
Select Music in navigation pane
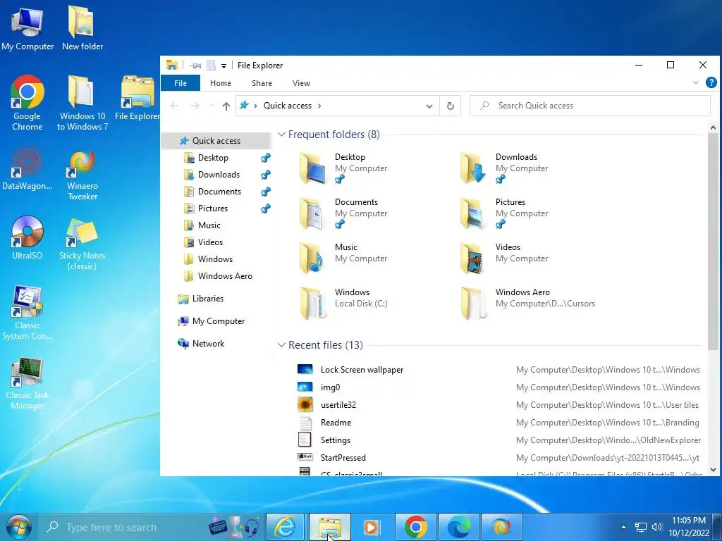[209, 225]
